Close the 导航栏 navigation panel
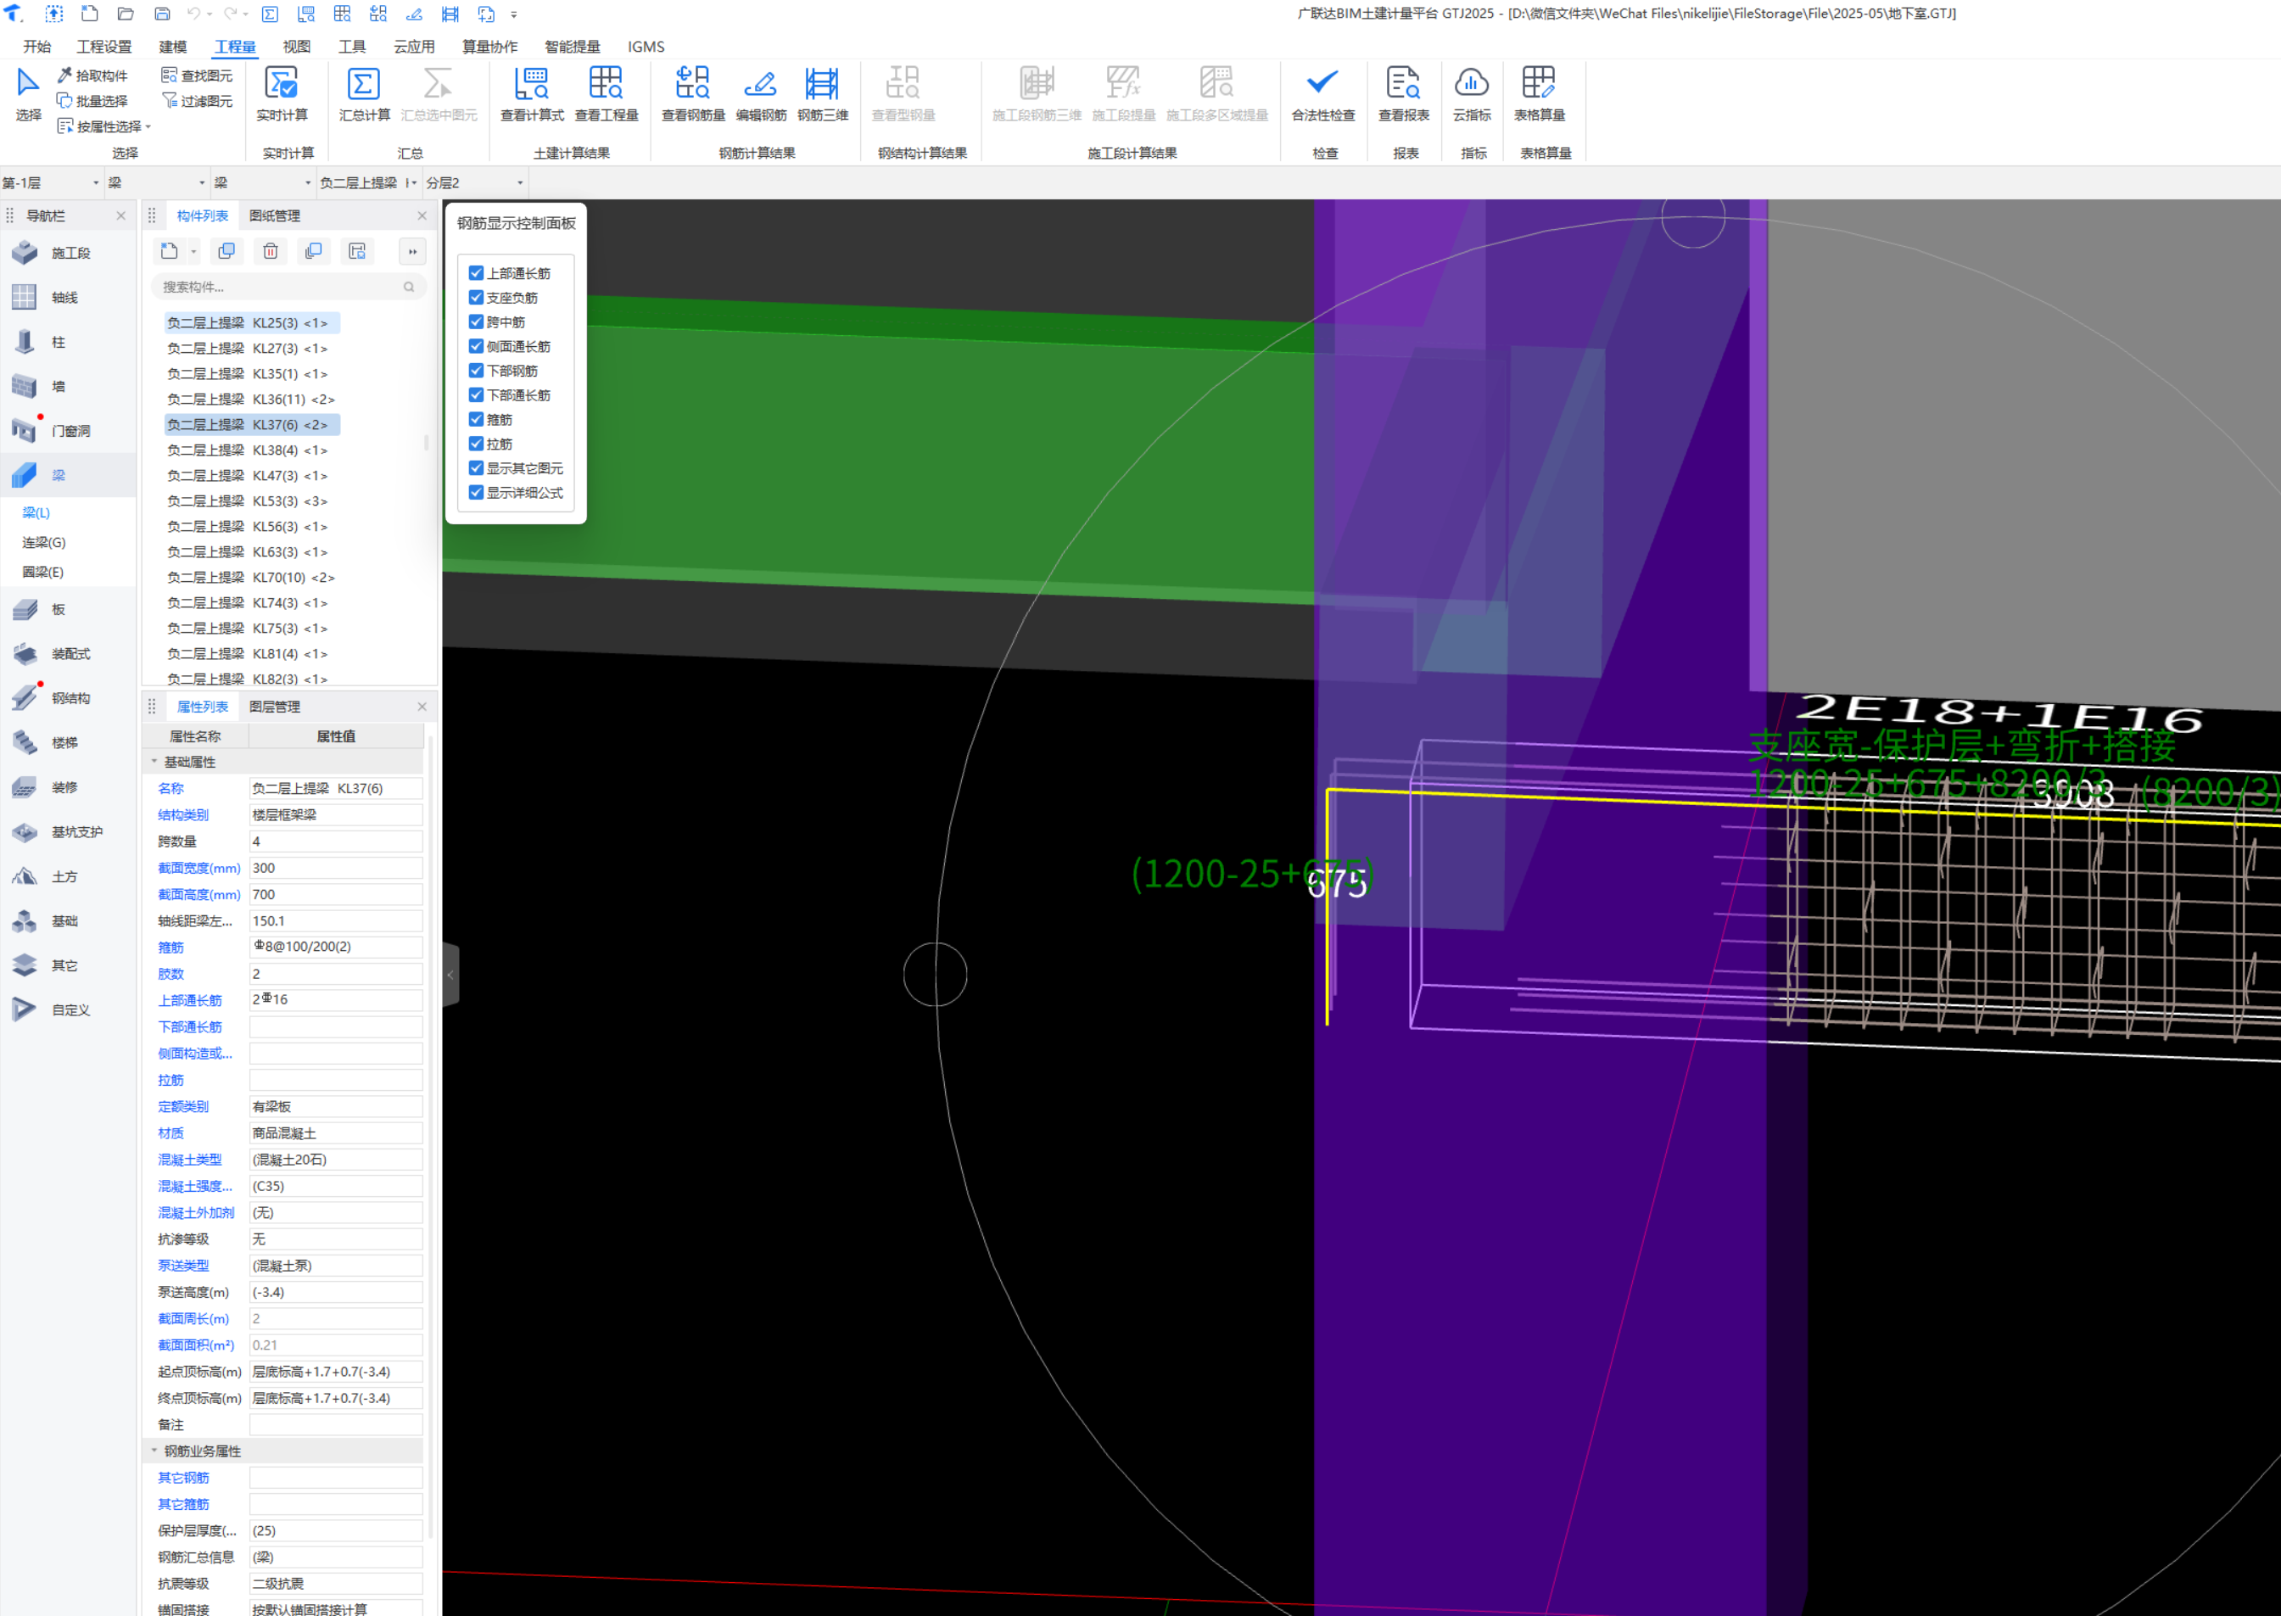Screen dimensions: 2281x1616 click(121, 216)
